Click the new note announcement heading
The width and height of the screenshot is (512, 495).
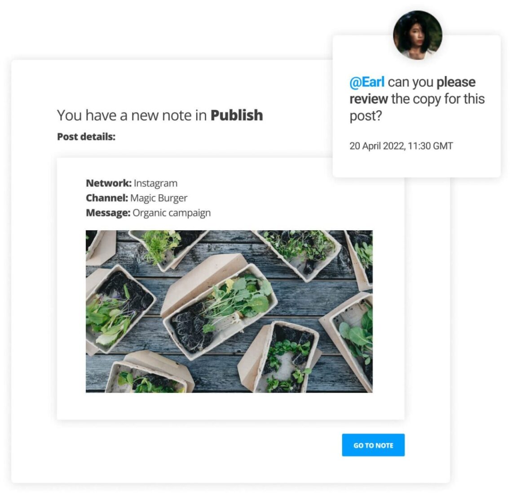(x=160, y=115)
